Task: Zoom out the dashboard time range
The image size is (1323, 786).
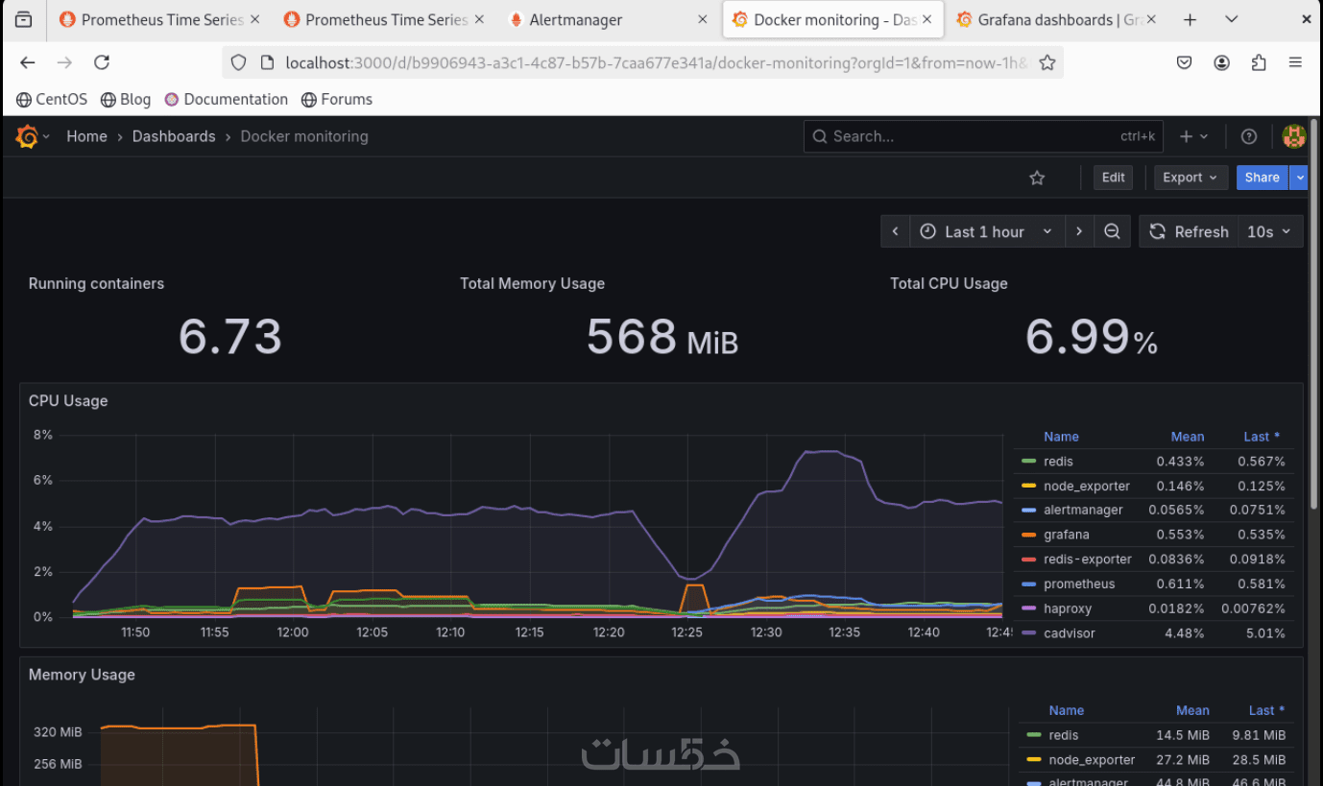Action: coord(1112,231)
